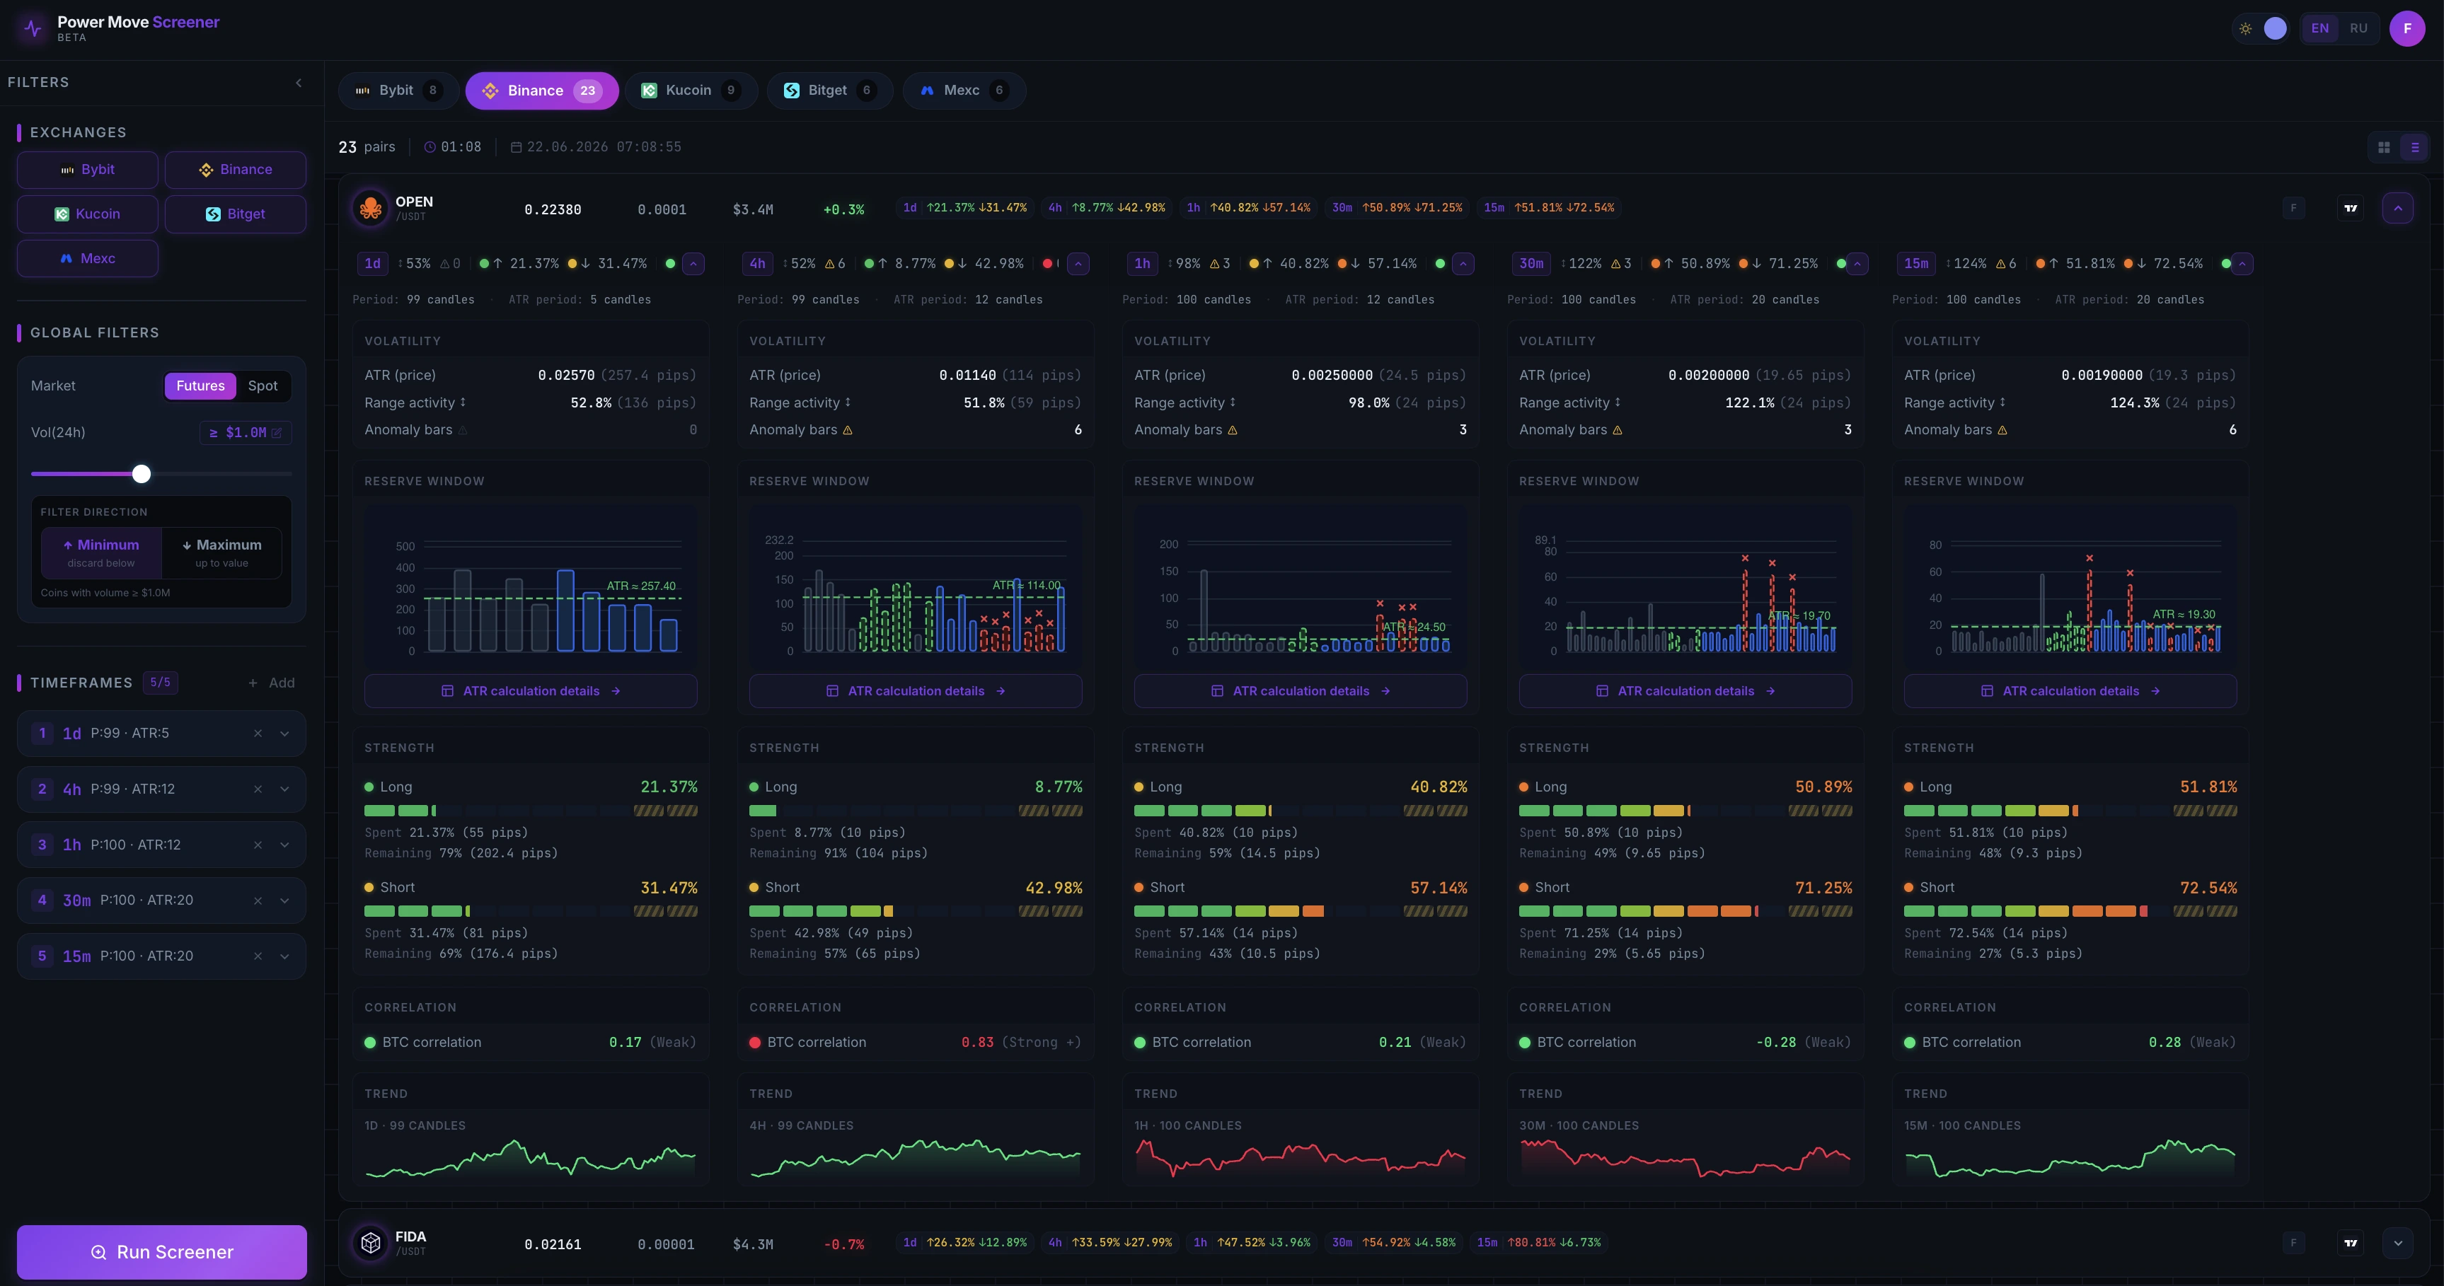The image size is (2444, 1286).
Task: Collapse the Filters sidebar with the arrow
Action: point(299,83)
